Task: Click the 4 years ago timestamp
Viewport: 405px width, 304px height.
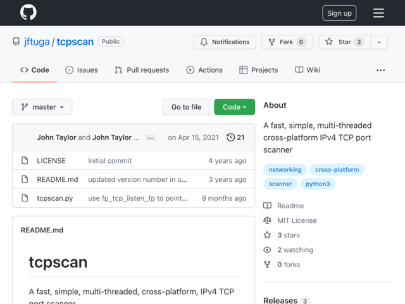Action: coord(227,161)
